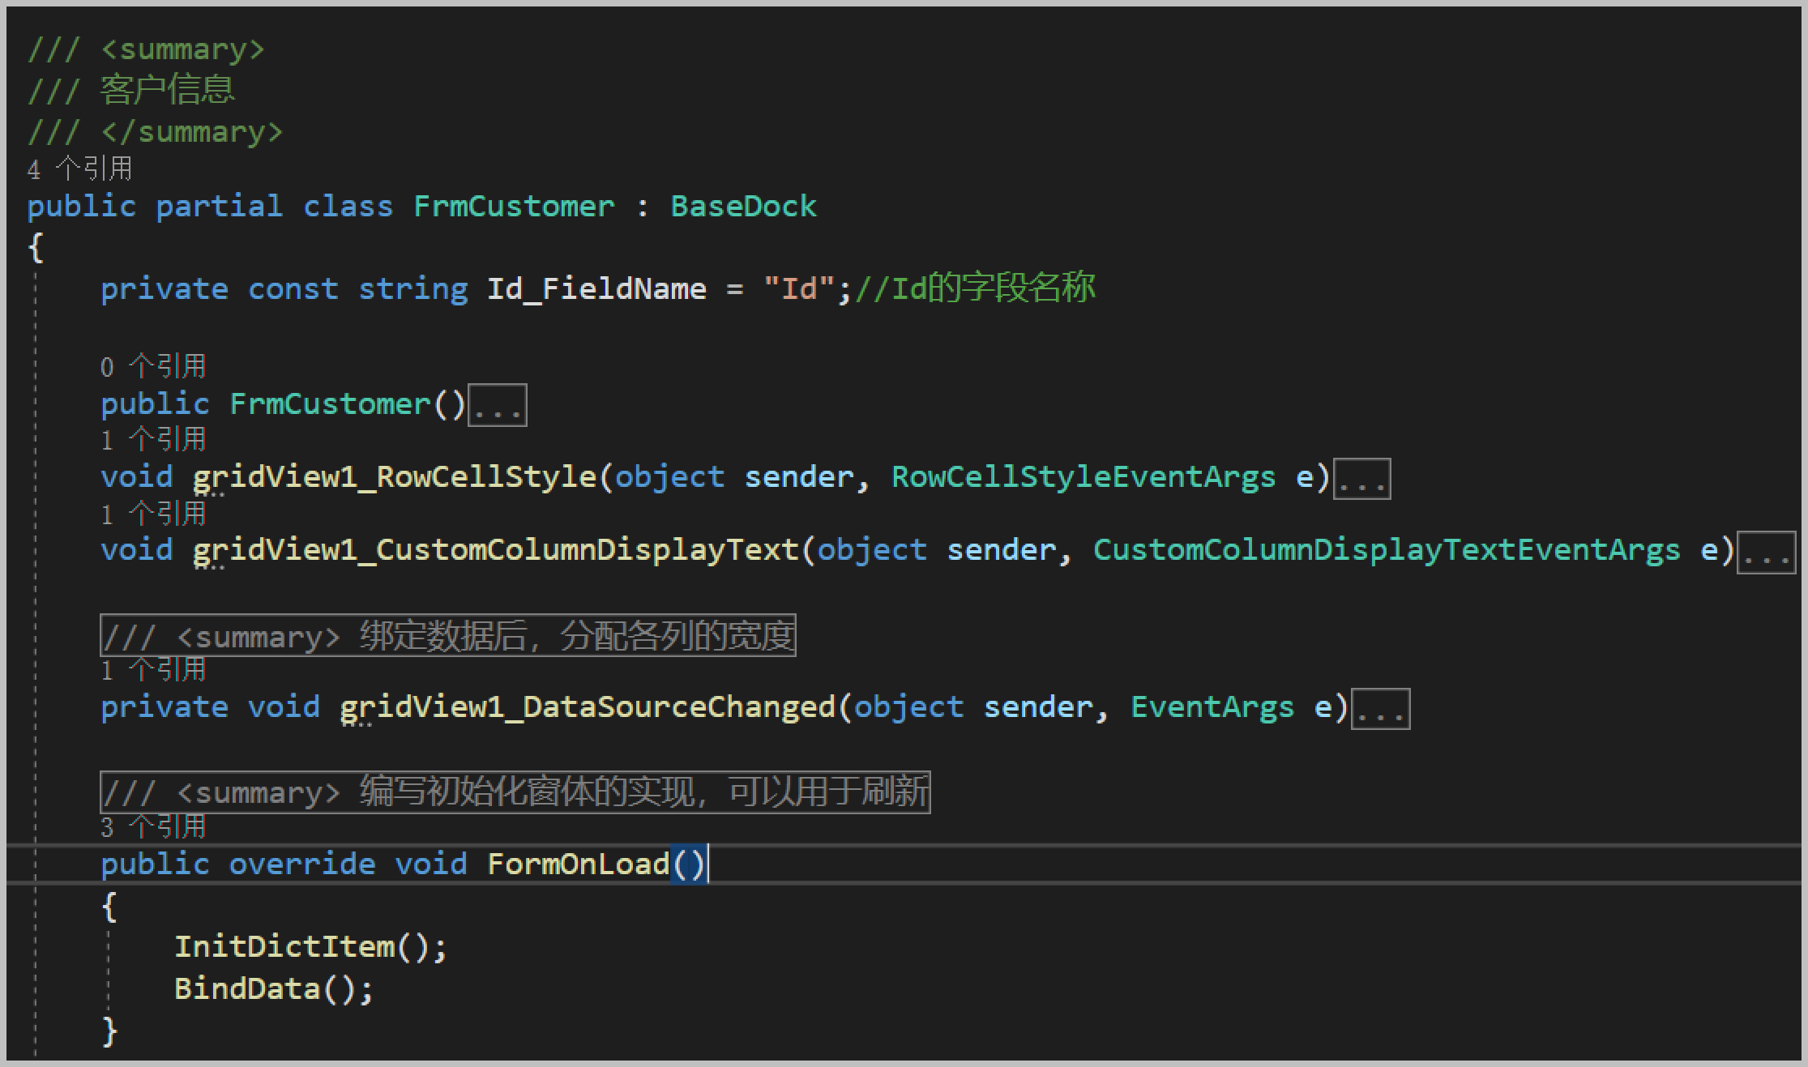The height and width of the screenshot is (1067, 1808).
Task: Click the Id_FieldName constant identifier
Action: tap(596, 289)
